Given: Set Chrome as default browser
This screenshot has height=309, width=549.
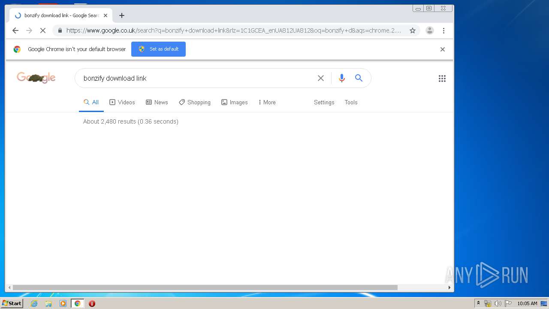Looking at the screenshot, I should 158,49.
